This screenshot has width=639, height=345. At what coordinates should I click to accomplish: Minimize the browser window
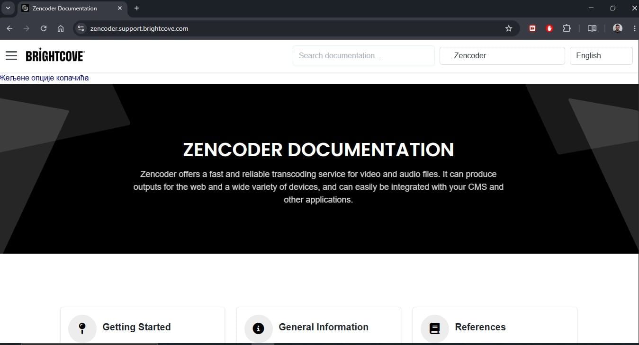click(x=591, y=8)
